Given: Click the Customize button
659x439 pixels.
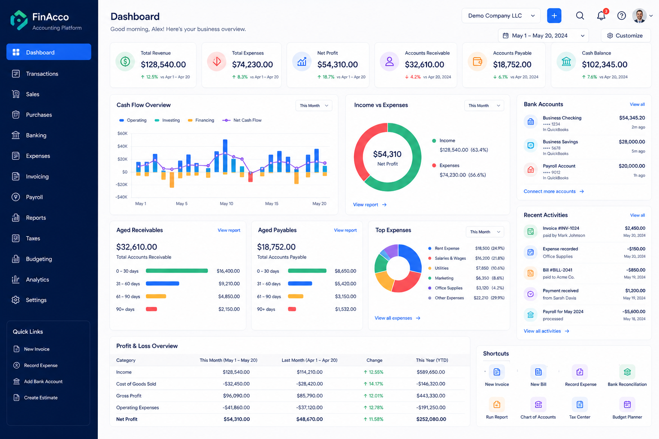Looking at the screenshot, I should pos(626,36).
